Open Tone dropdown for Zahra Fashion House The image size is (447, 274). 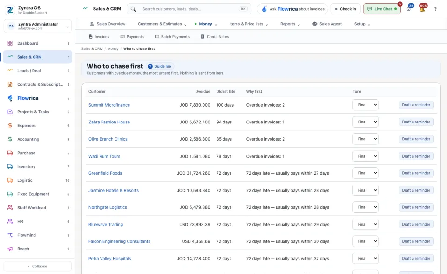pyautogui.click(x=366, y=122)
